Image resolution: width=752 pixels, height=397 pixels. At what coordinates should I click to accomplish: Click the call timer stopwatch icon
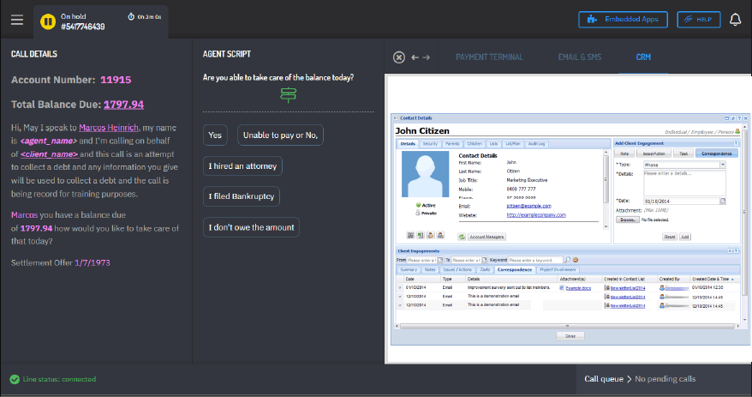(x=131, y=17)
